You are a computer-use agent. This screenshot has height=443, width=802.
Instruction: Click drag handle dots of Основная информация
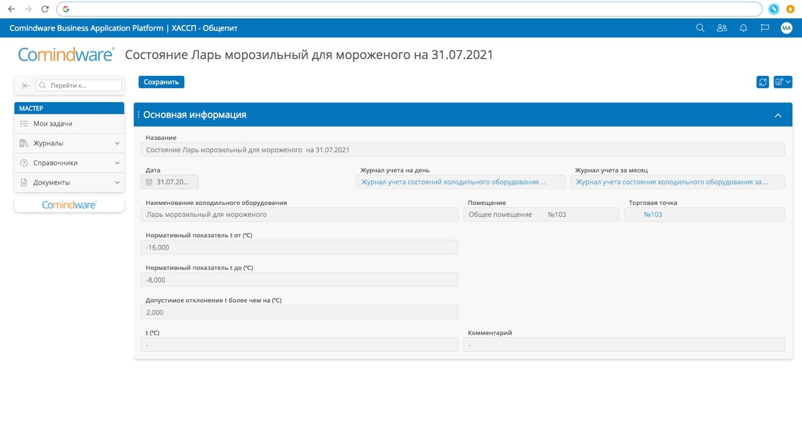pyautogui.click(x=139, y=115)
